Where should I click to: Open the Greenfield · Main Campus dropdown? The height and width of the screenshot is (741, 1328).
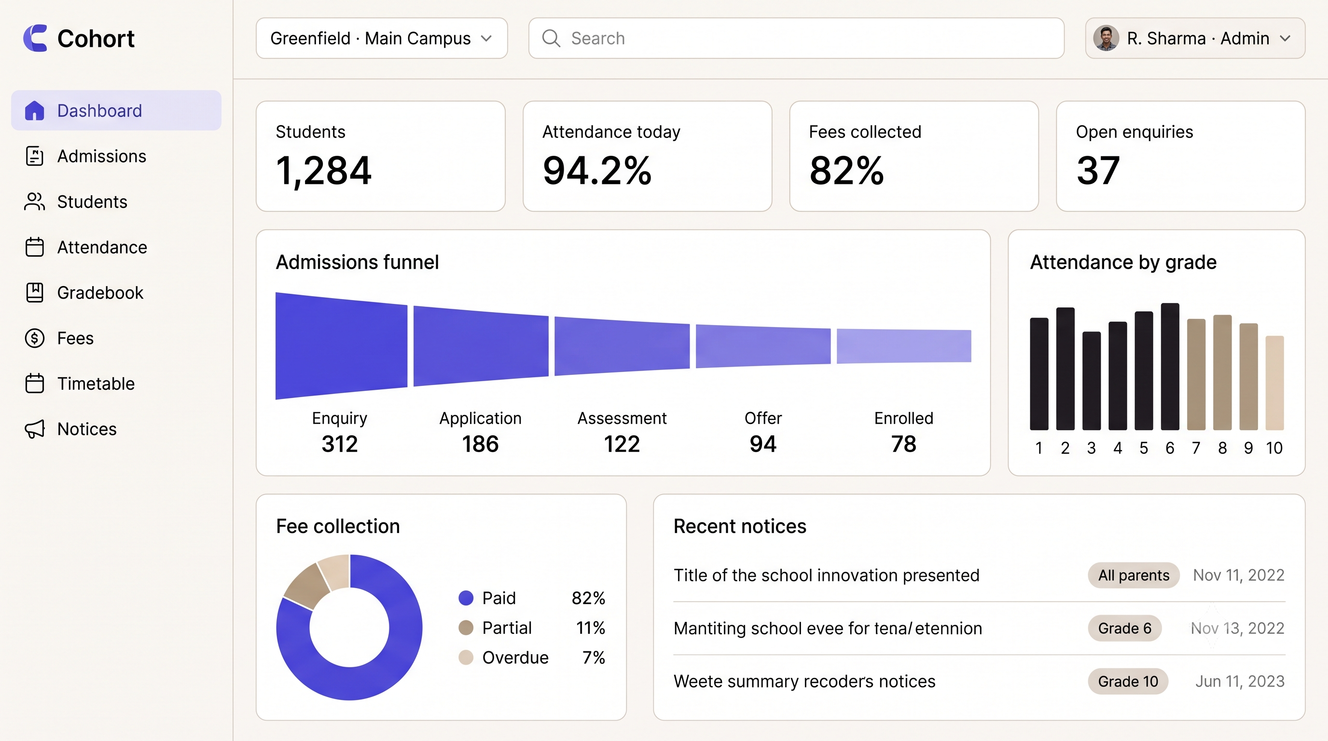tap(382, 38)
